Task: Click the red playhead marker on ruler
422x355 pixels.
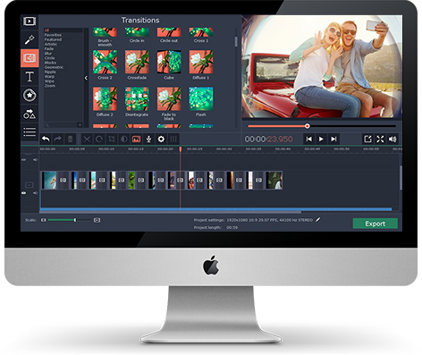Action: pos(181,148)
